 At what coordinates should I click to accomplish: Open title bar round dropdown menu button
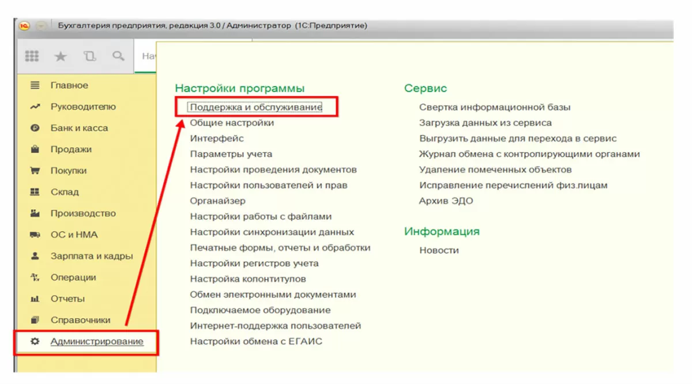pos(41,26)
